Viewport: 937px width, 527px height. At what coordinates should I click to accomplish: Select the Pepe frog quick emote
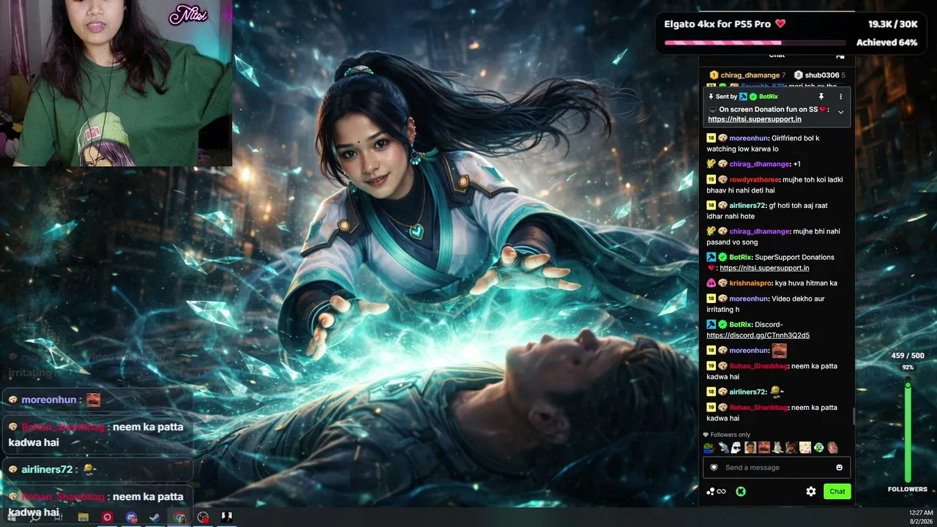click(x=709, y=447)
